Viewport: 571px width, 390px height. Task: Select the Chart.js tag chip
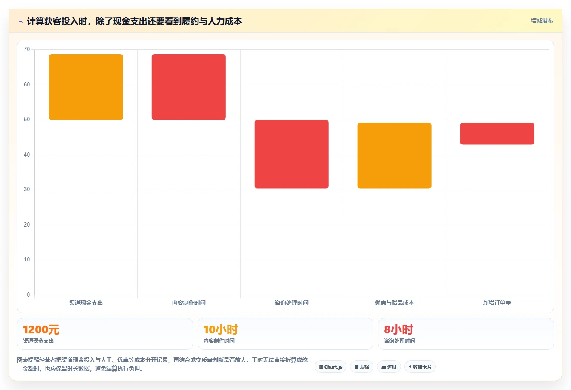pos(330,367)
